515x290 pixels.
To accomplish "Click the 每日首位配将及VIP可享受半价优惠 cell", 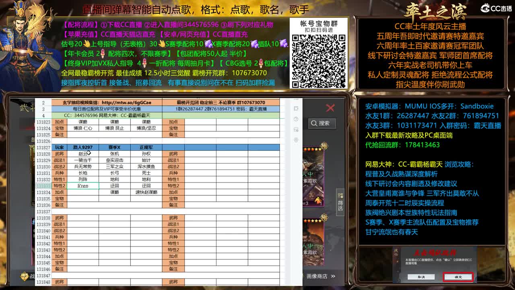I will (x=107, y=109).
